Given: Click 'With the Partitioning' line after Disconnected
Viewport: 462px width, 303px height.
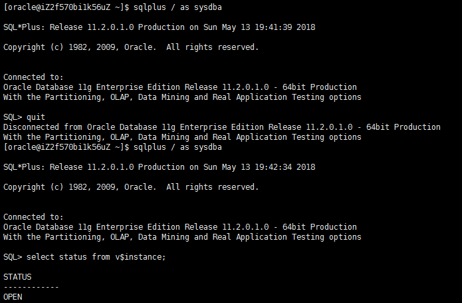Looking at the screenshot, I should [x=182, y=137].
